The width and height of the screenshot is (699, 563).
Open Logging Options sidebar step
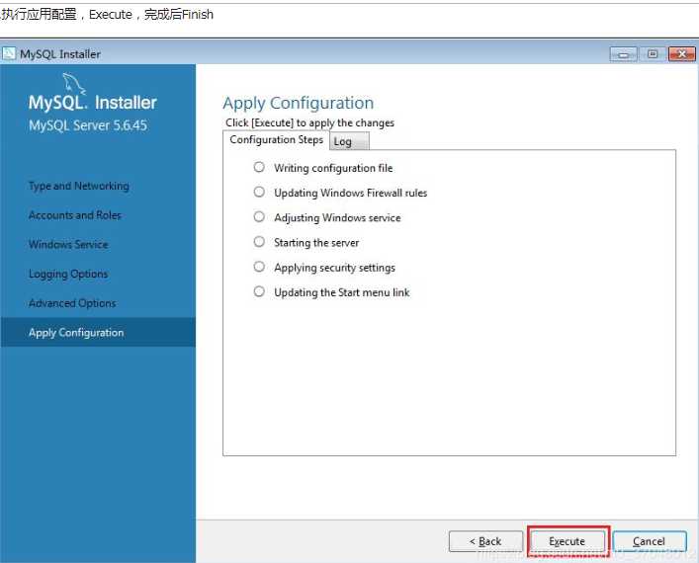click(x=68, y=274)
